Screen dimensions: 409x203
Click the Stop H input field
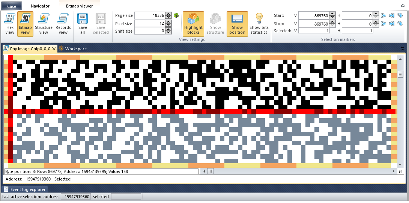click(x=357, y=24)
